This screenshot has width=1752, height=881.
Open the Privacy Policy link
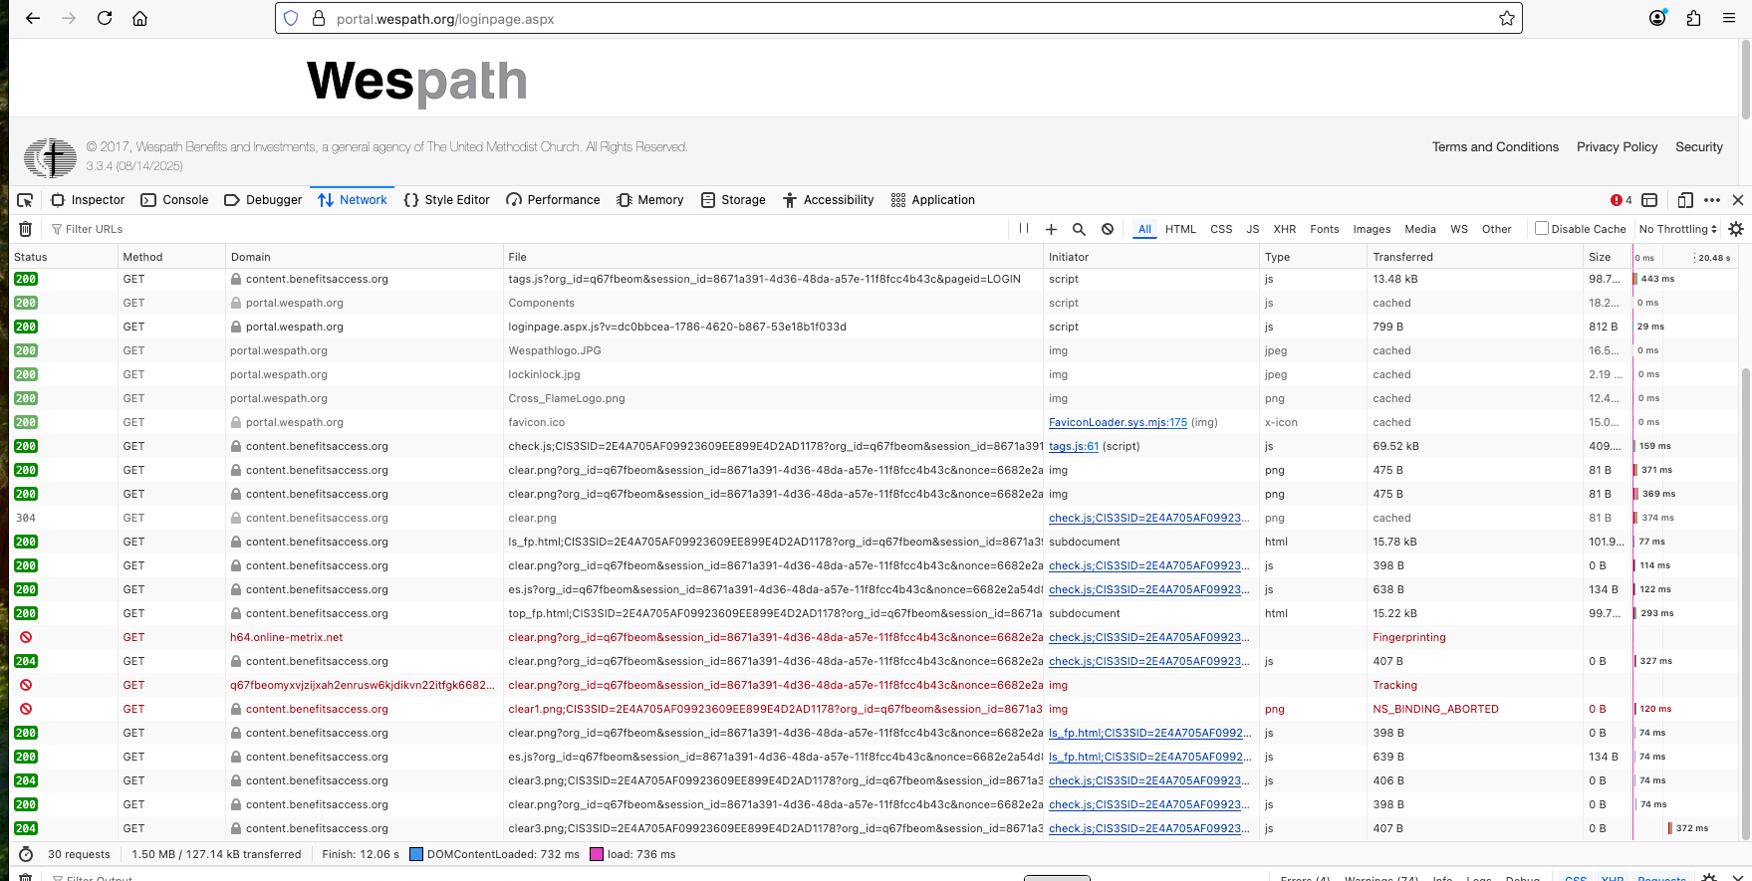click(x=1617, y=147)
